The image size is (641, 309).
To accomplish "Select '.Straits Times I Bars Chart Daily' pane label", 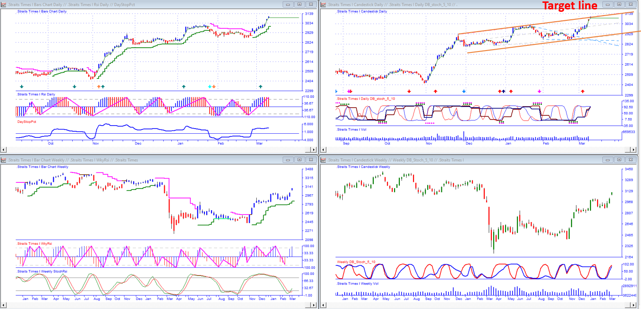I will tap(42, 11).
